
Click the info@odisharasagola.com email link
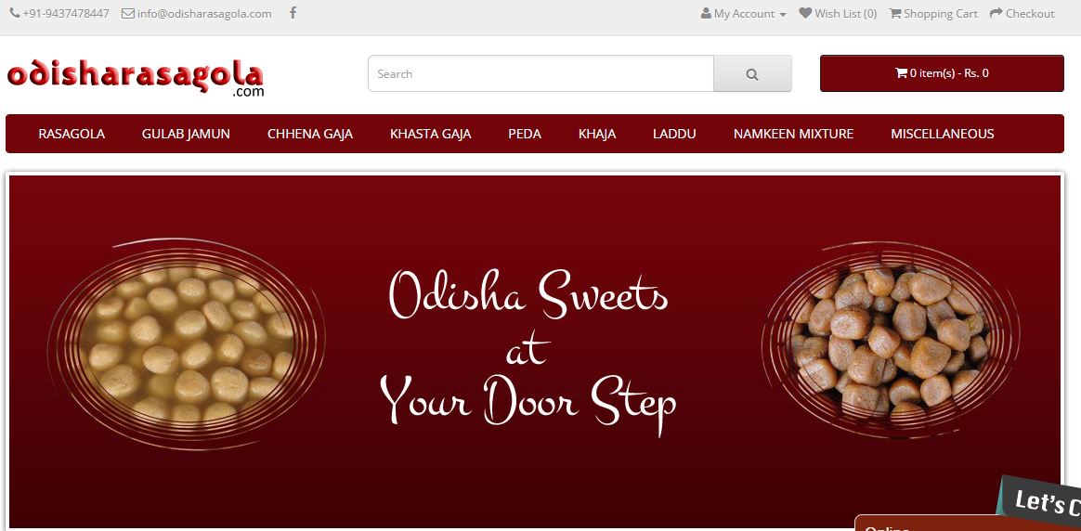(x=204, y=13)
